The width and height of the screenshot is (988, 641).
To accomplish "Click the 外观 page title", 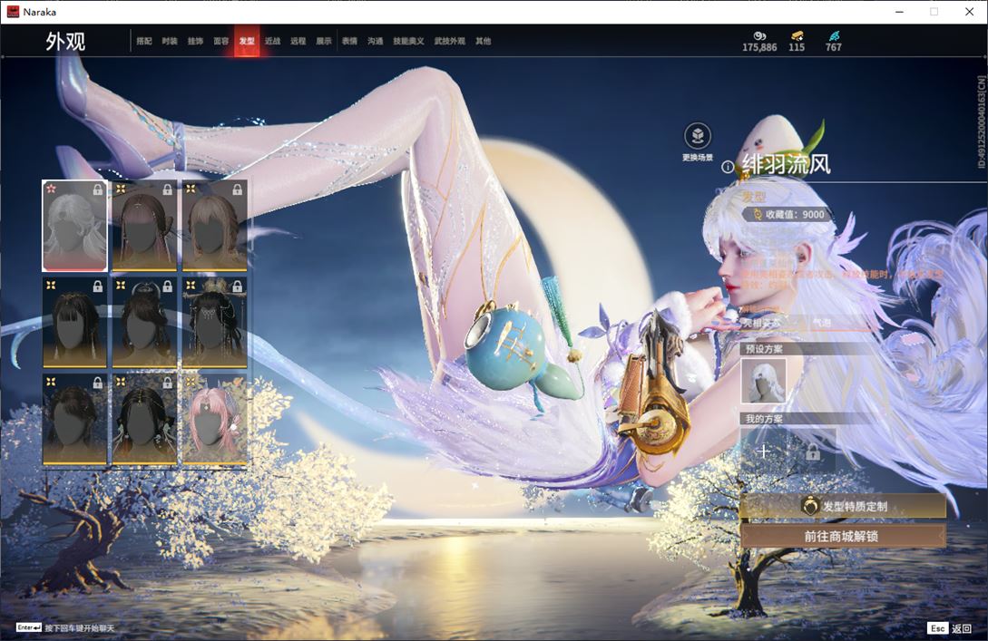I will click(65, 42).
